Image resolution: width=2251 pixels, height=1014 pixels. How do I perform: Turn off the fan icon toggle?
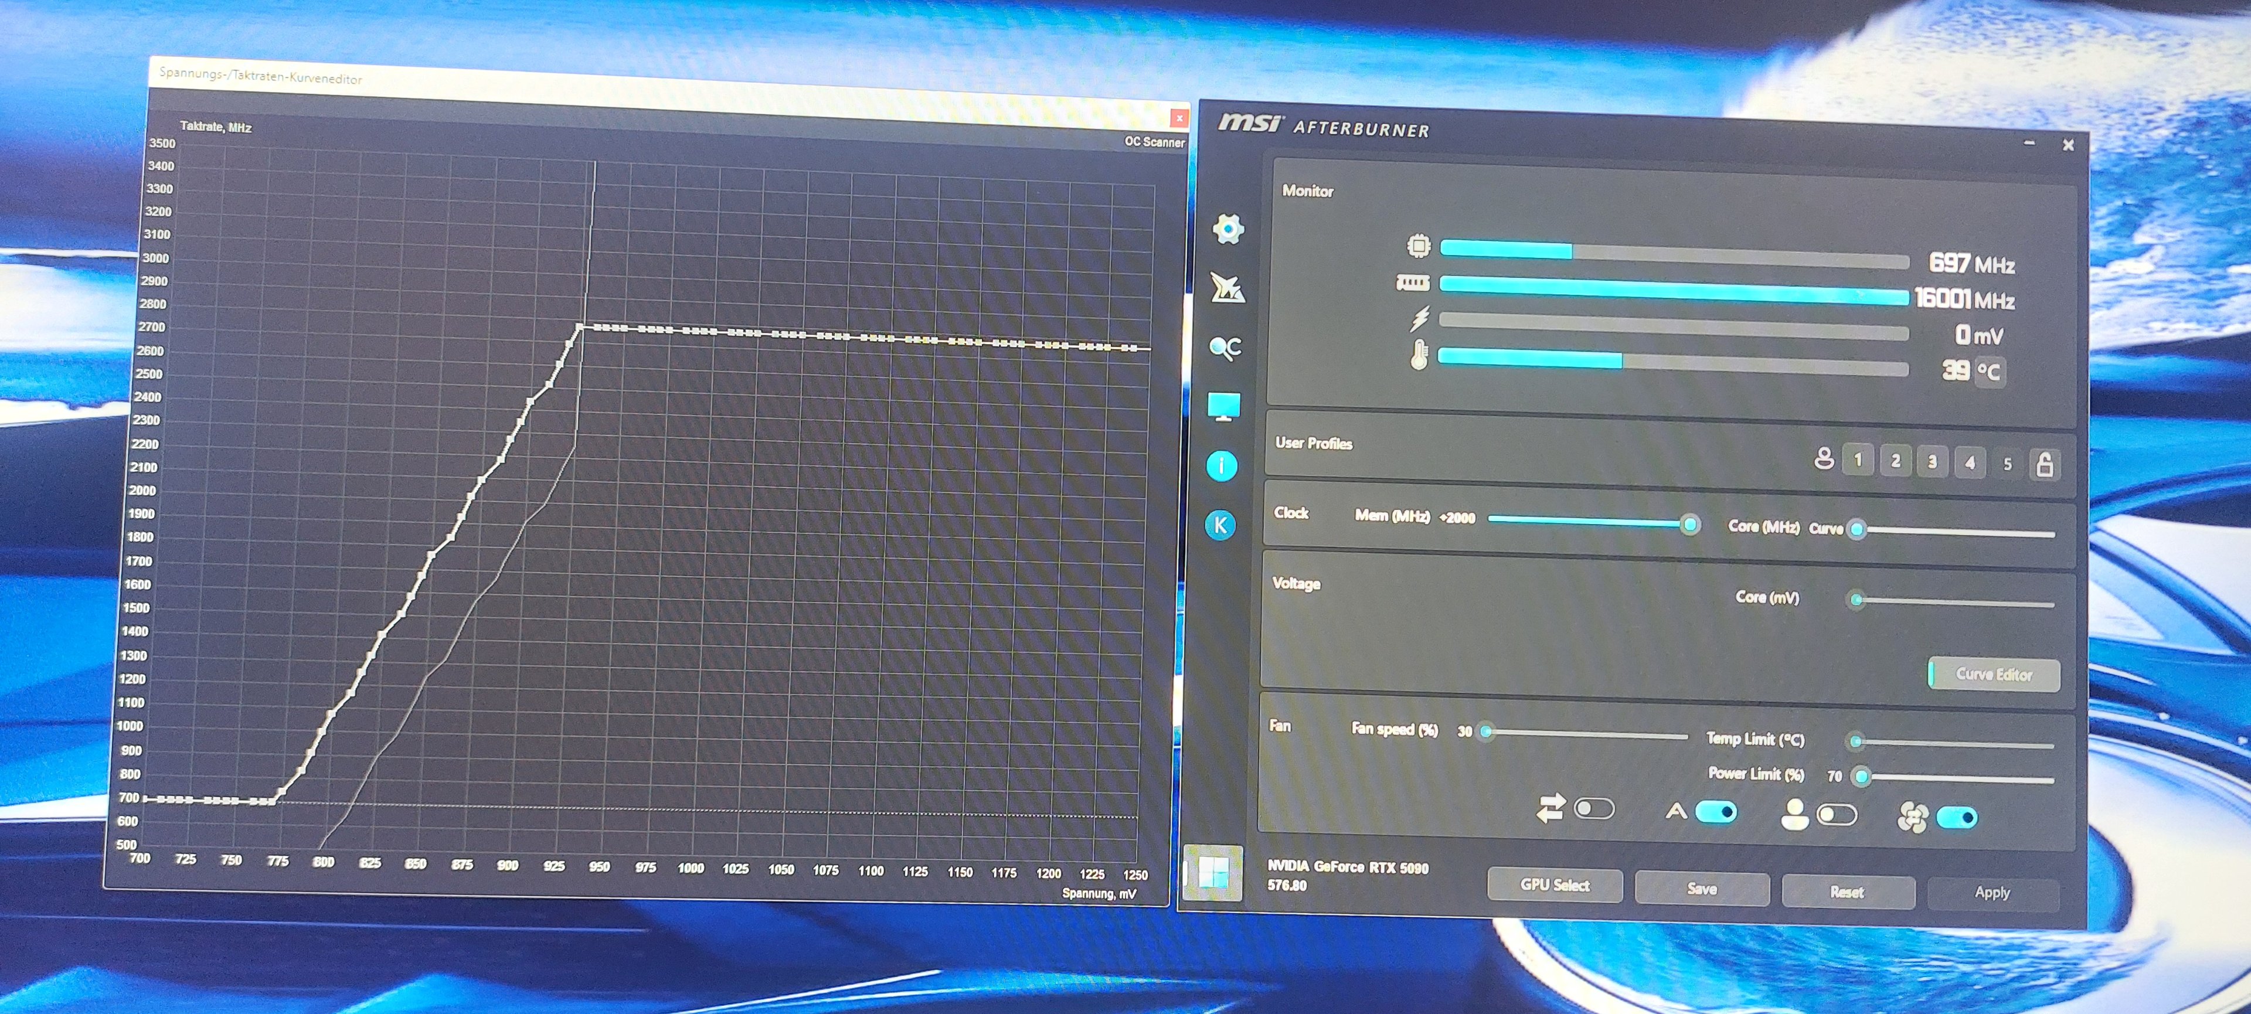click(x=1957, y=818)
